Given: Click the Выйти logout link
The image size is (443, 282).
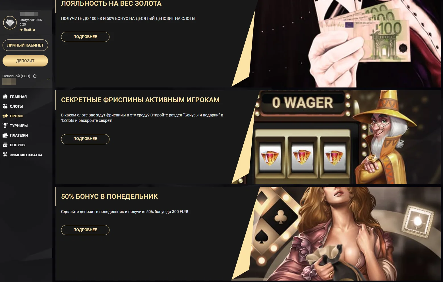Looking at the screenshot, I should [27, 30].
